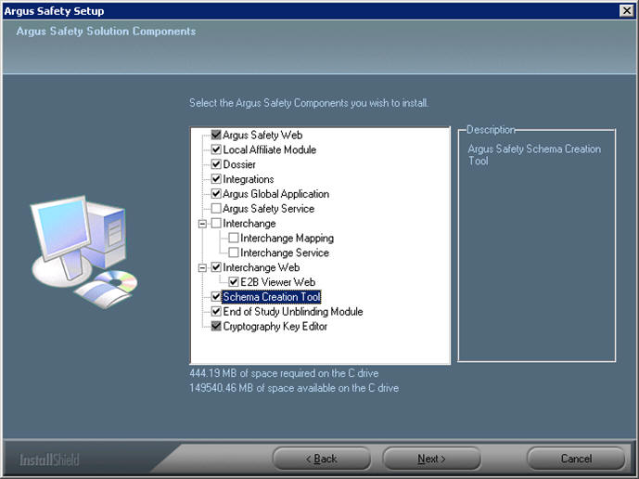The height and width of the screenshot is (479, 639).
Task: Select the Local Affiliate Module label
Action: [269, 149]
